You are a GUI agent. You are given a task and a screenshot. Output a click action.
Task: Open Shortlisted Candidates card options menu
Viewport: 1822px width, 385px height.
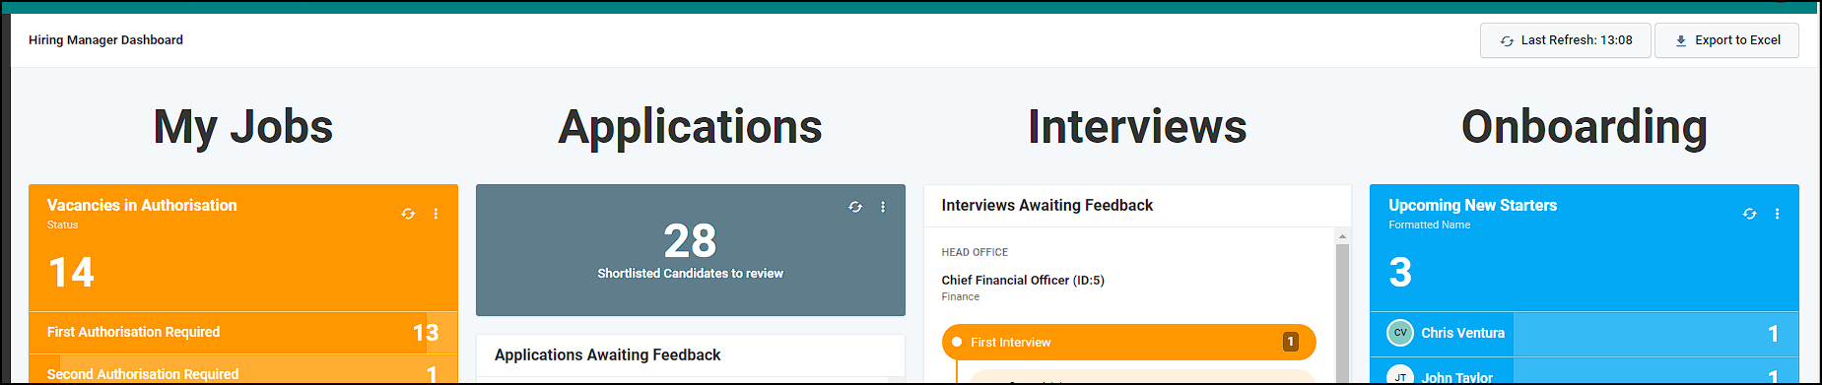[883, 207]
